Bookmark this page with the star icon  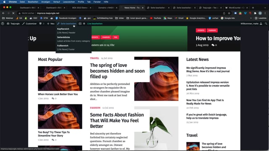229,13
